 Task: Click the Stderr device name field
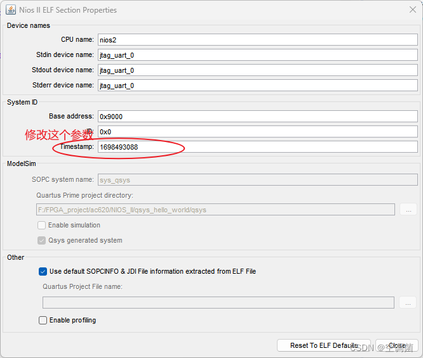[x=258, y=86]
